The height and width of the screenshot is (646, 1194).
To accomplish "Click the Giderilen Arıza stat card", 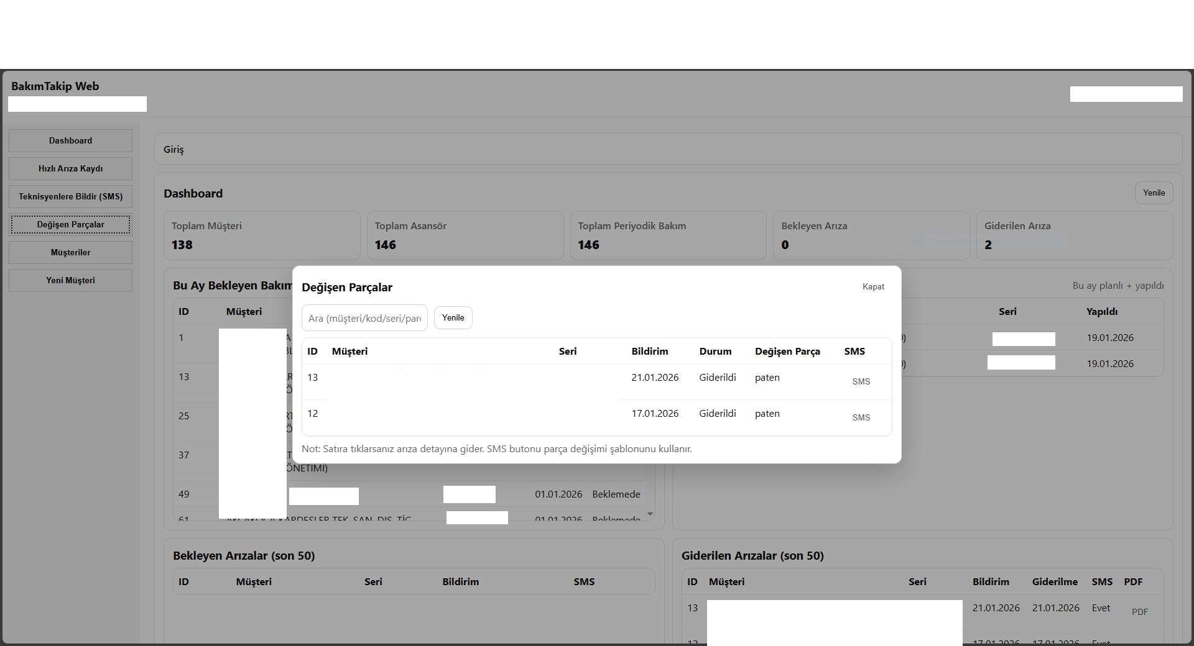I will coord(1074,235).
